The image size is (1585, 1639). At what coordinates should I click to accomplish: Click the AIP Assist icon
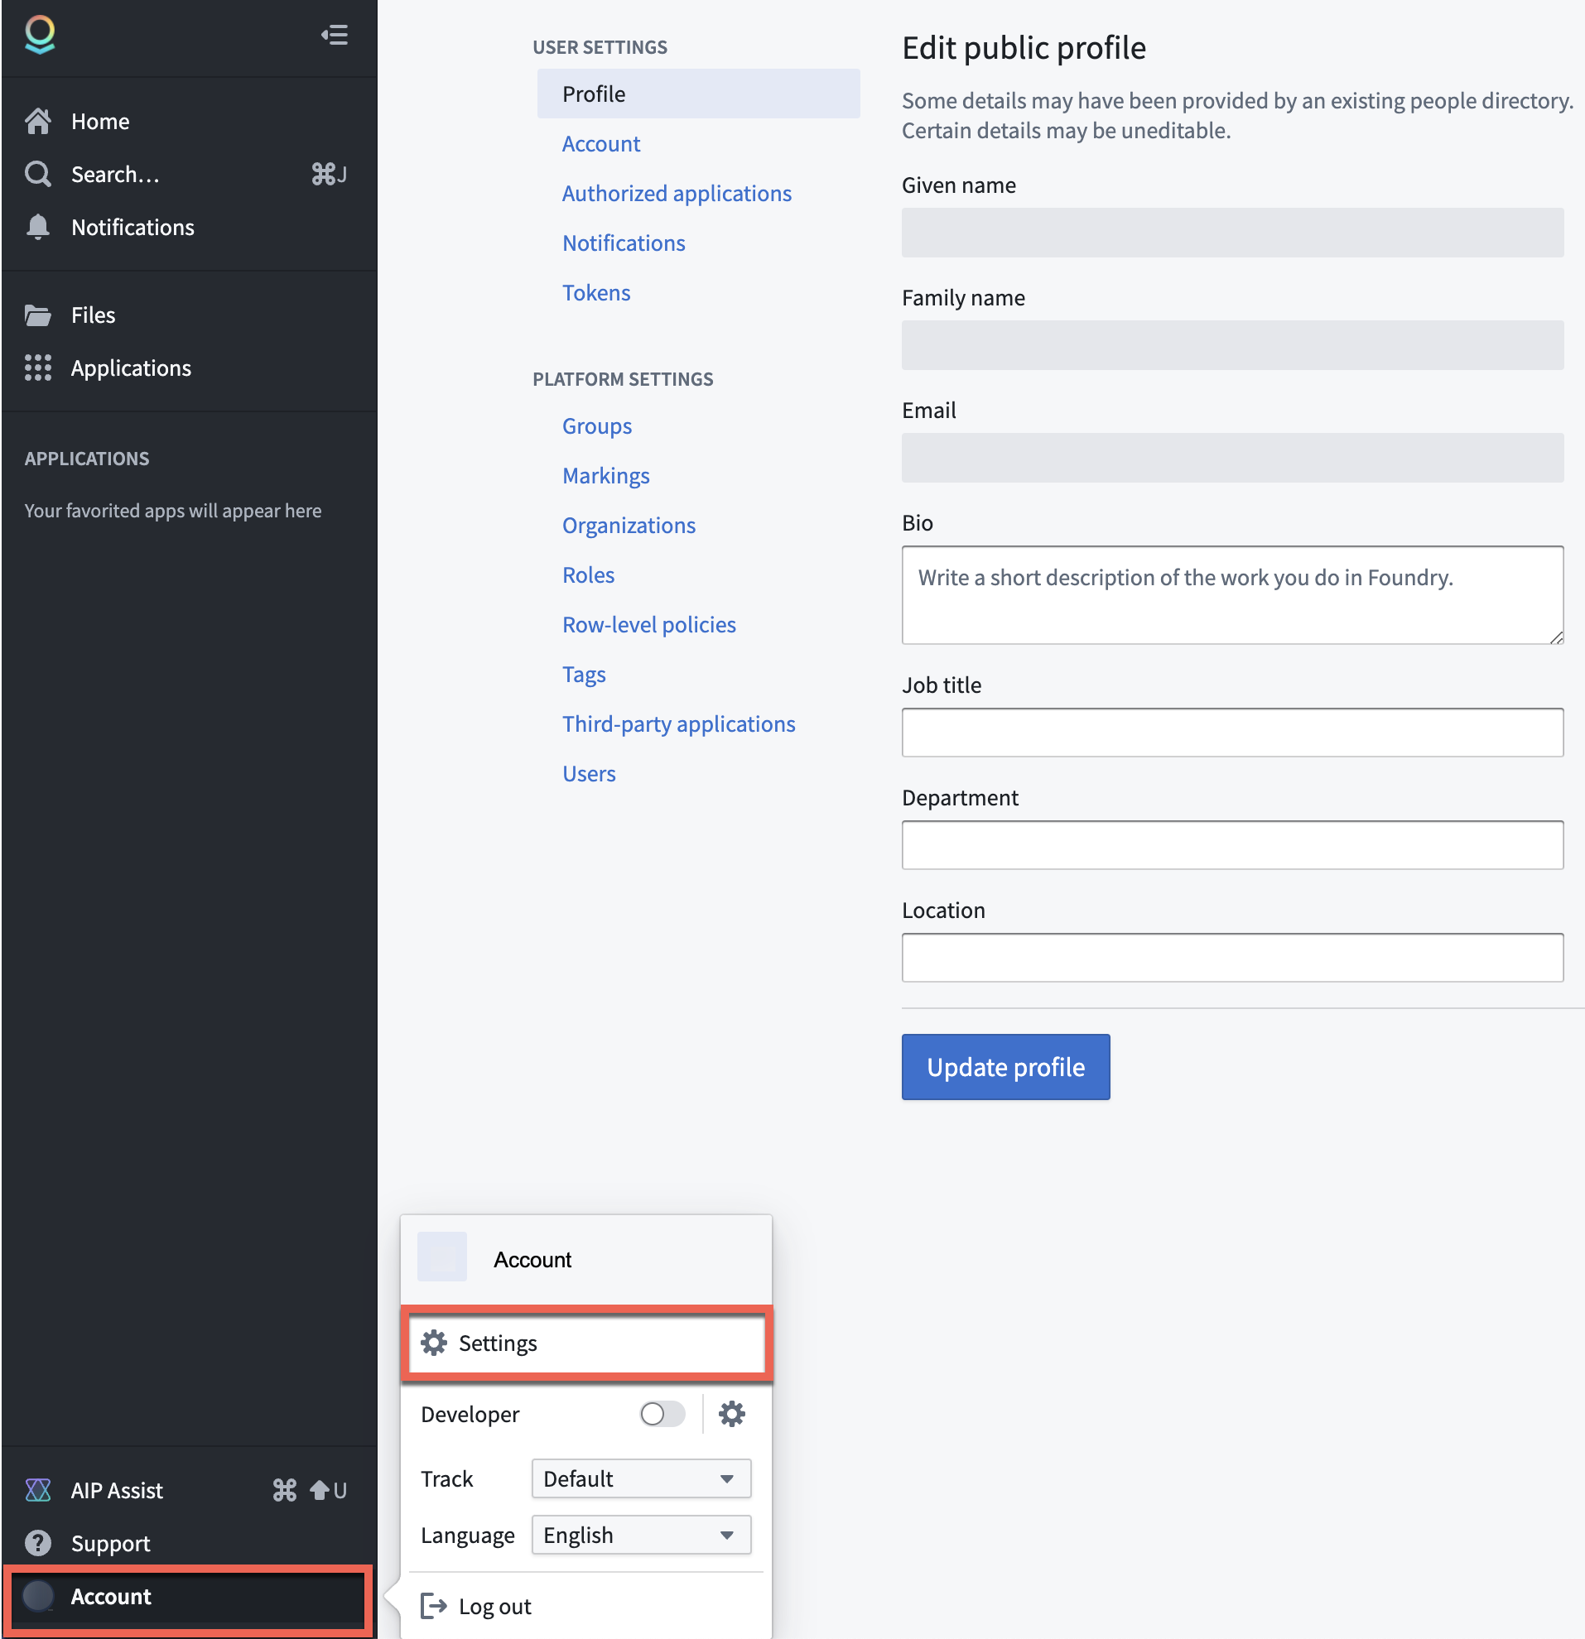coord(37,1490)
